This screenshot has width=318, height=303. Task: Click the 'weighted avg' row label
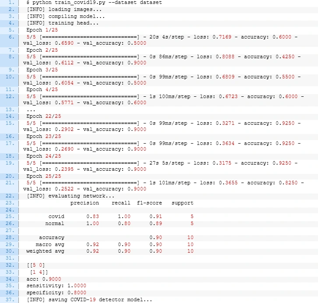tap(45, 251)
